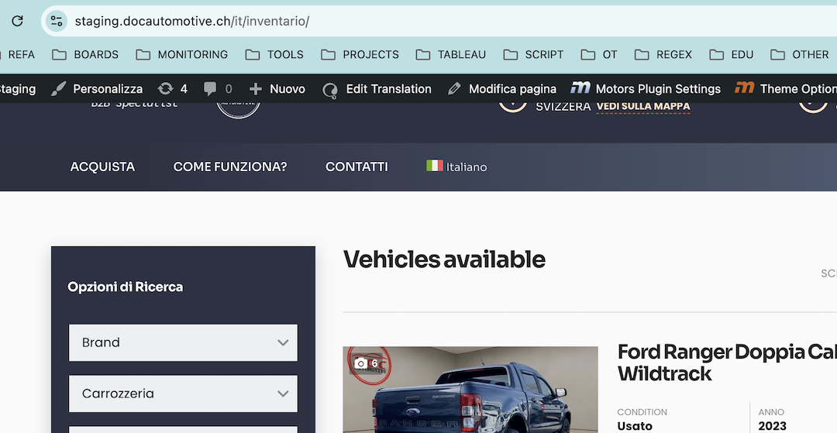
Task: Open Personalizza in the WordPress admin bar
Action: click(x=97, y=88)
